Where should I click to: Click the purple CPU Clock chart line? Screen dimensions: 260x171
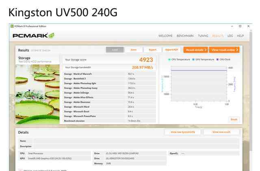point(199,70)
